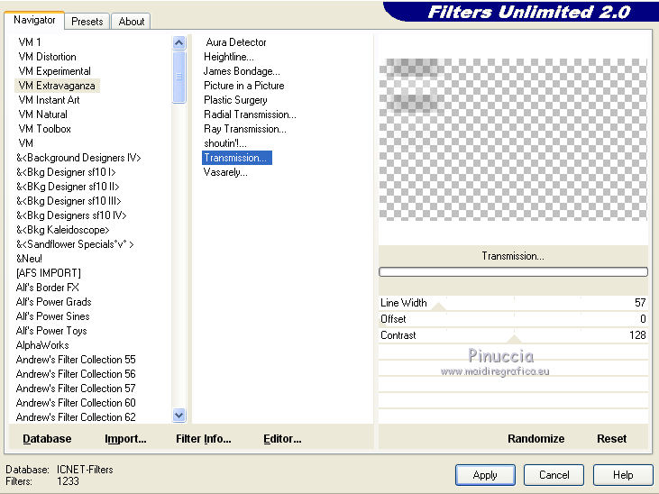Select &<Bkg Designers sf10 IV> category
The height and width of the screenshot is (494, 659).
[x=71, y=215]
